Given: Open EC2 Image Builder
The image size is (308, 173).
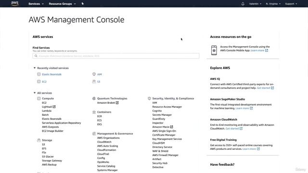Looking at the screenshot, I should pyautogui.click(x=52, y=131).
